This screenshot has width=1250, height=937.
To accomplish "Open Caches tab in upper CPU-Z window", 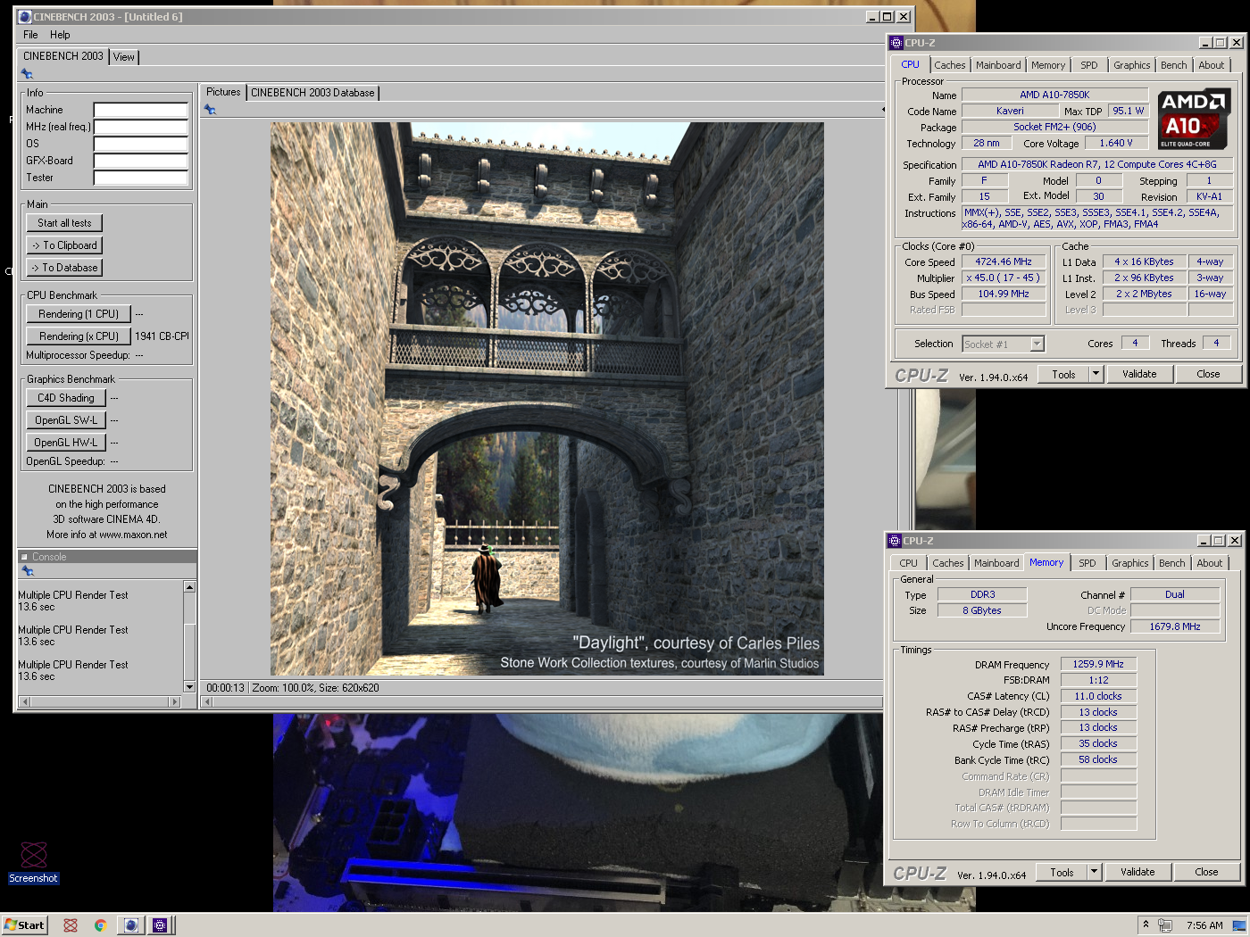I will 950,65.
